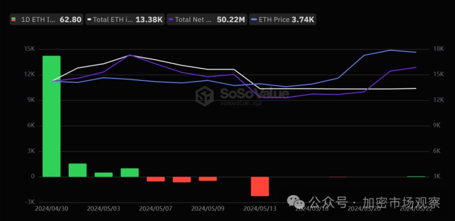Screen dimensions: 455x221
Task: Select the tallest green bar at 2024/04/30
Action: [x=51, y=116]
